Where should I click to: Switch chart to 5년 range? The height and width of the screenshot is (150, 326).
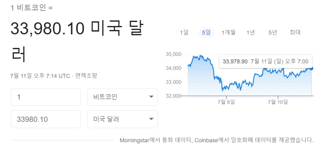273,33
